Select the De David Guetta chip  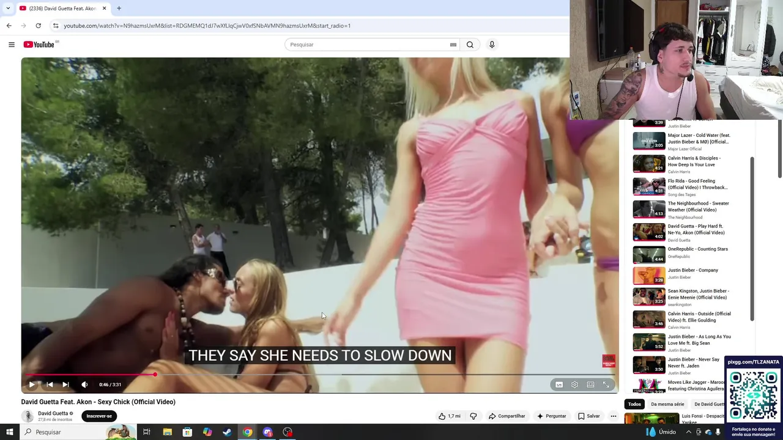pos(709,404)
